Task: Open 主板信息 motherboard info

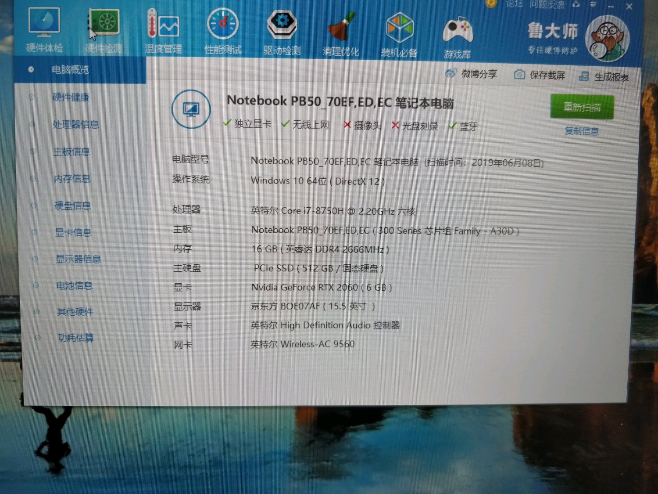Action: coord(72,151)
